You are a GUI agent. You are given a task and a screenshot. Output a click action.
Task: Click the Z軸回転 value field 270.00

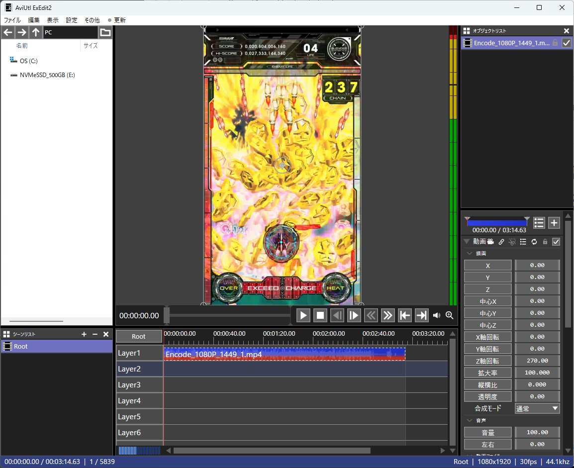pyautogui.click(x=537, y=361)
